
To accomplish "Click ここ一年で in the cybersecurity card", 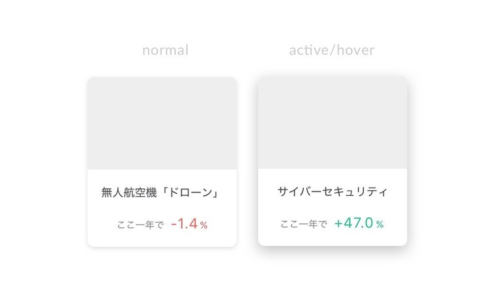I will [303, 225].
